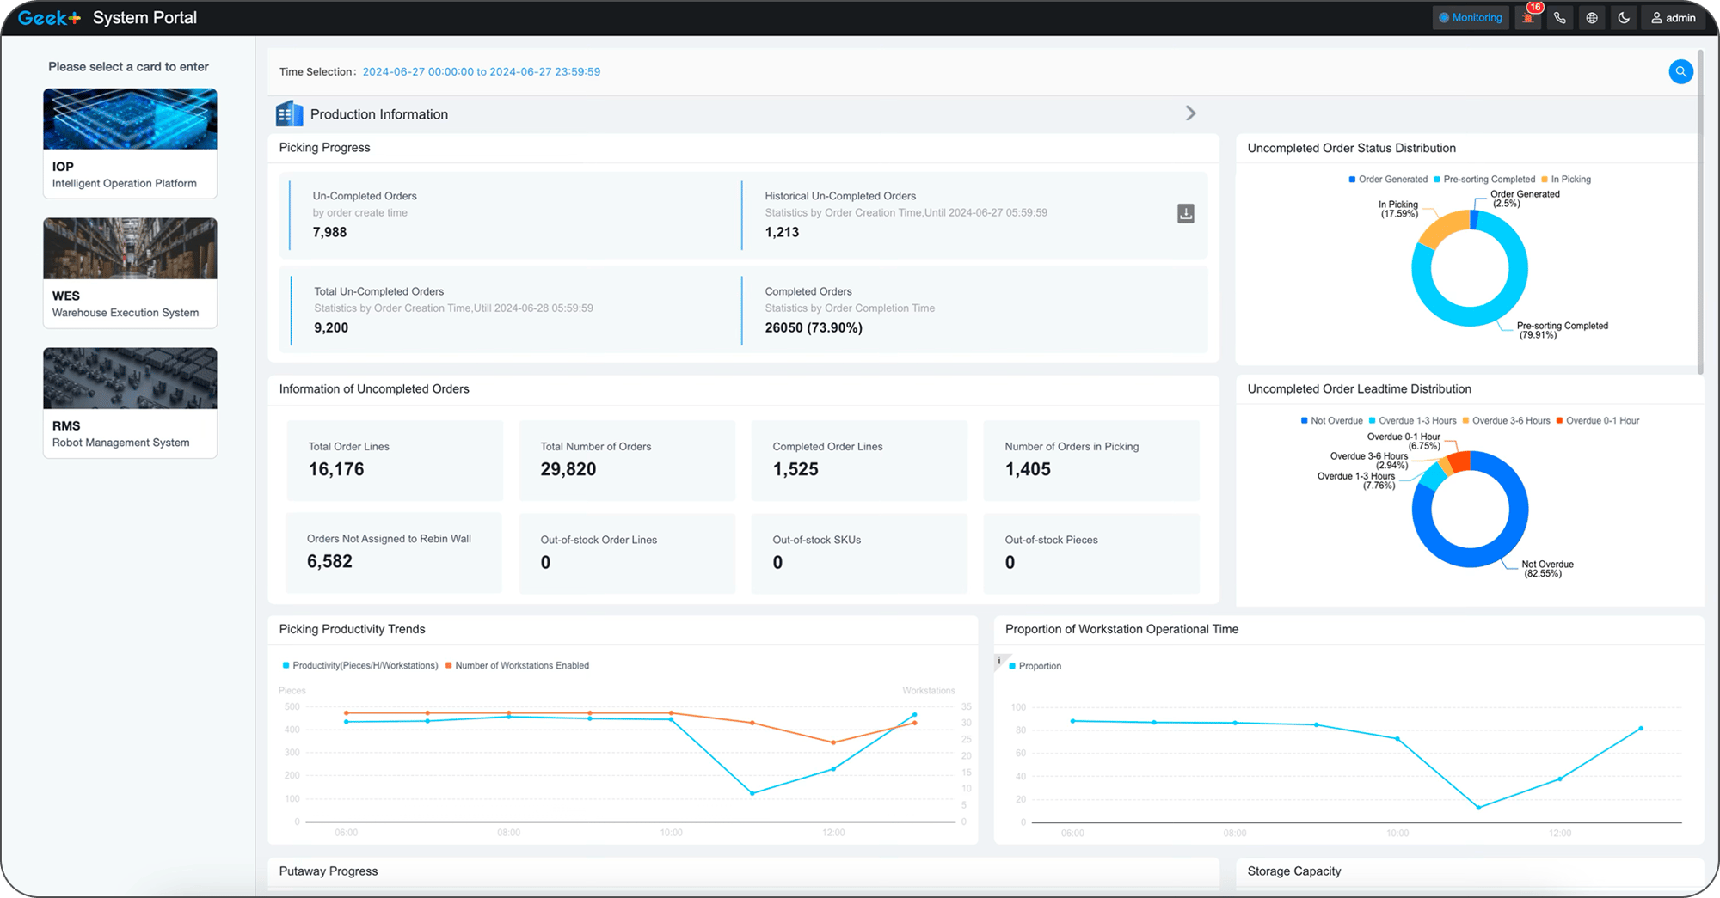
Task: Open the RMS Robot Management System card
Action: click(x=130, y=401)
